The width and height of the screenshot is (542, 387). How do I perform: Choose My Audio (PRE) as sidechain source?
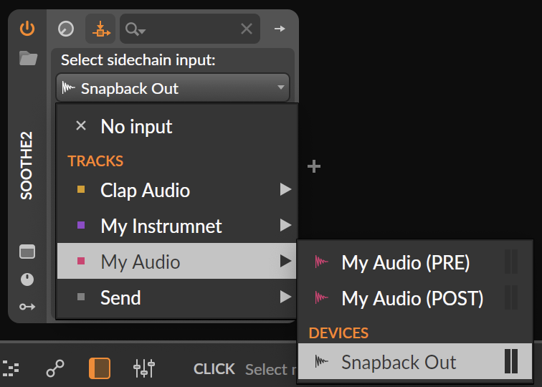(405, 262)
